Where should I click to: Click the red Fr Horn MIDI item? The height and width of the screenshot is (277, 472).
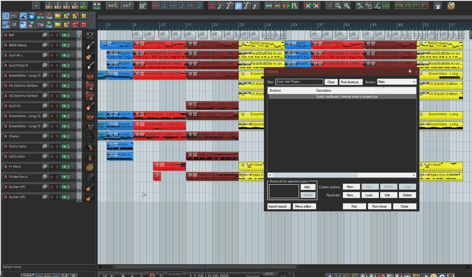pos(169,166)
